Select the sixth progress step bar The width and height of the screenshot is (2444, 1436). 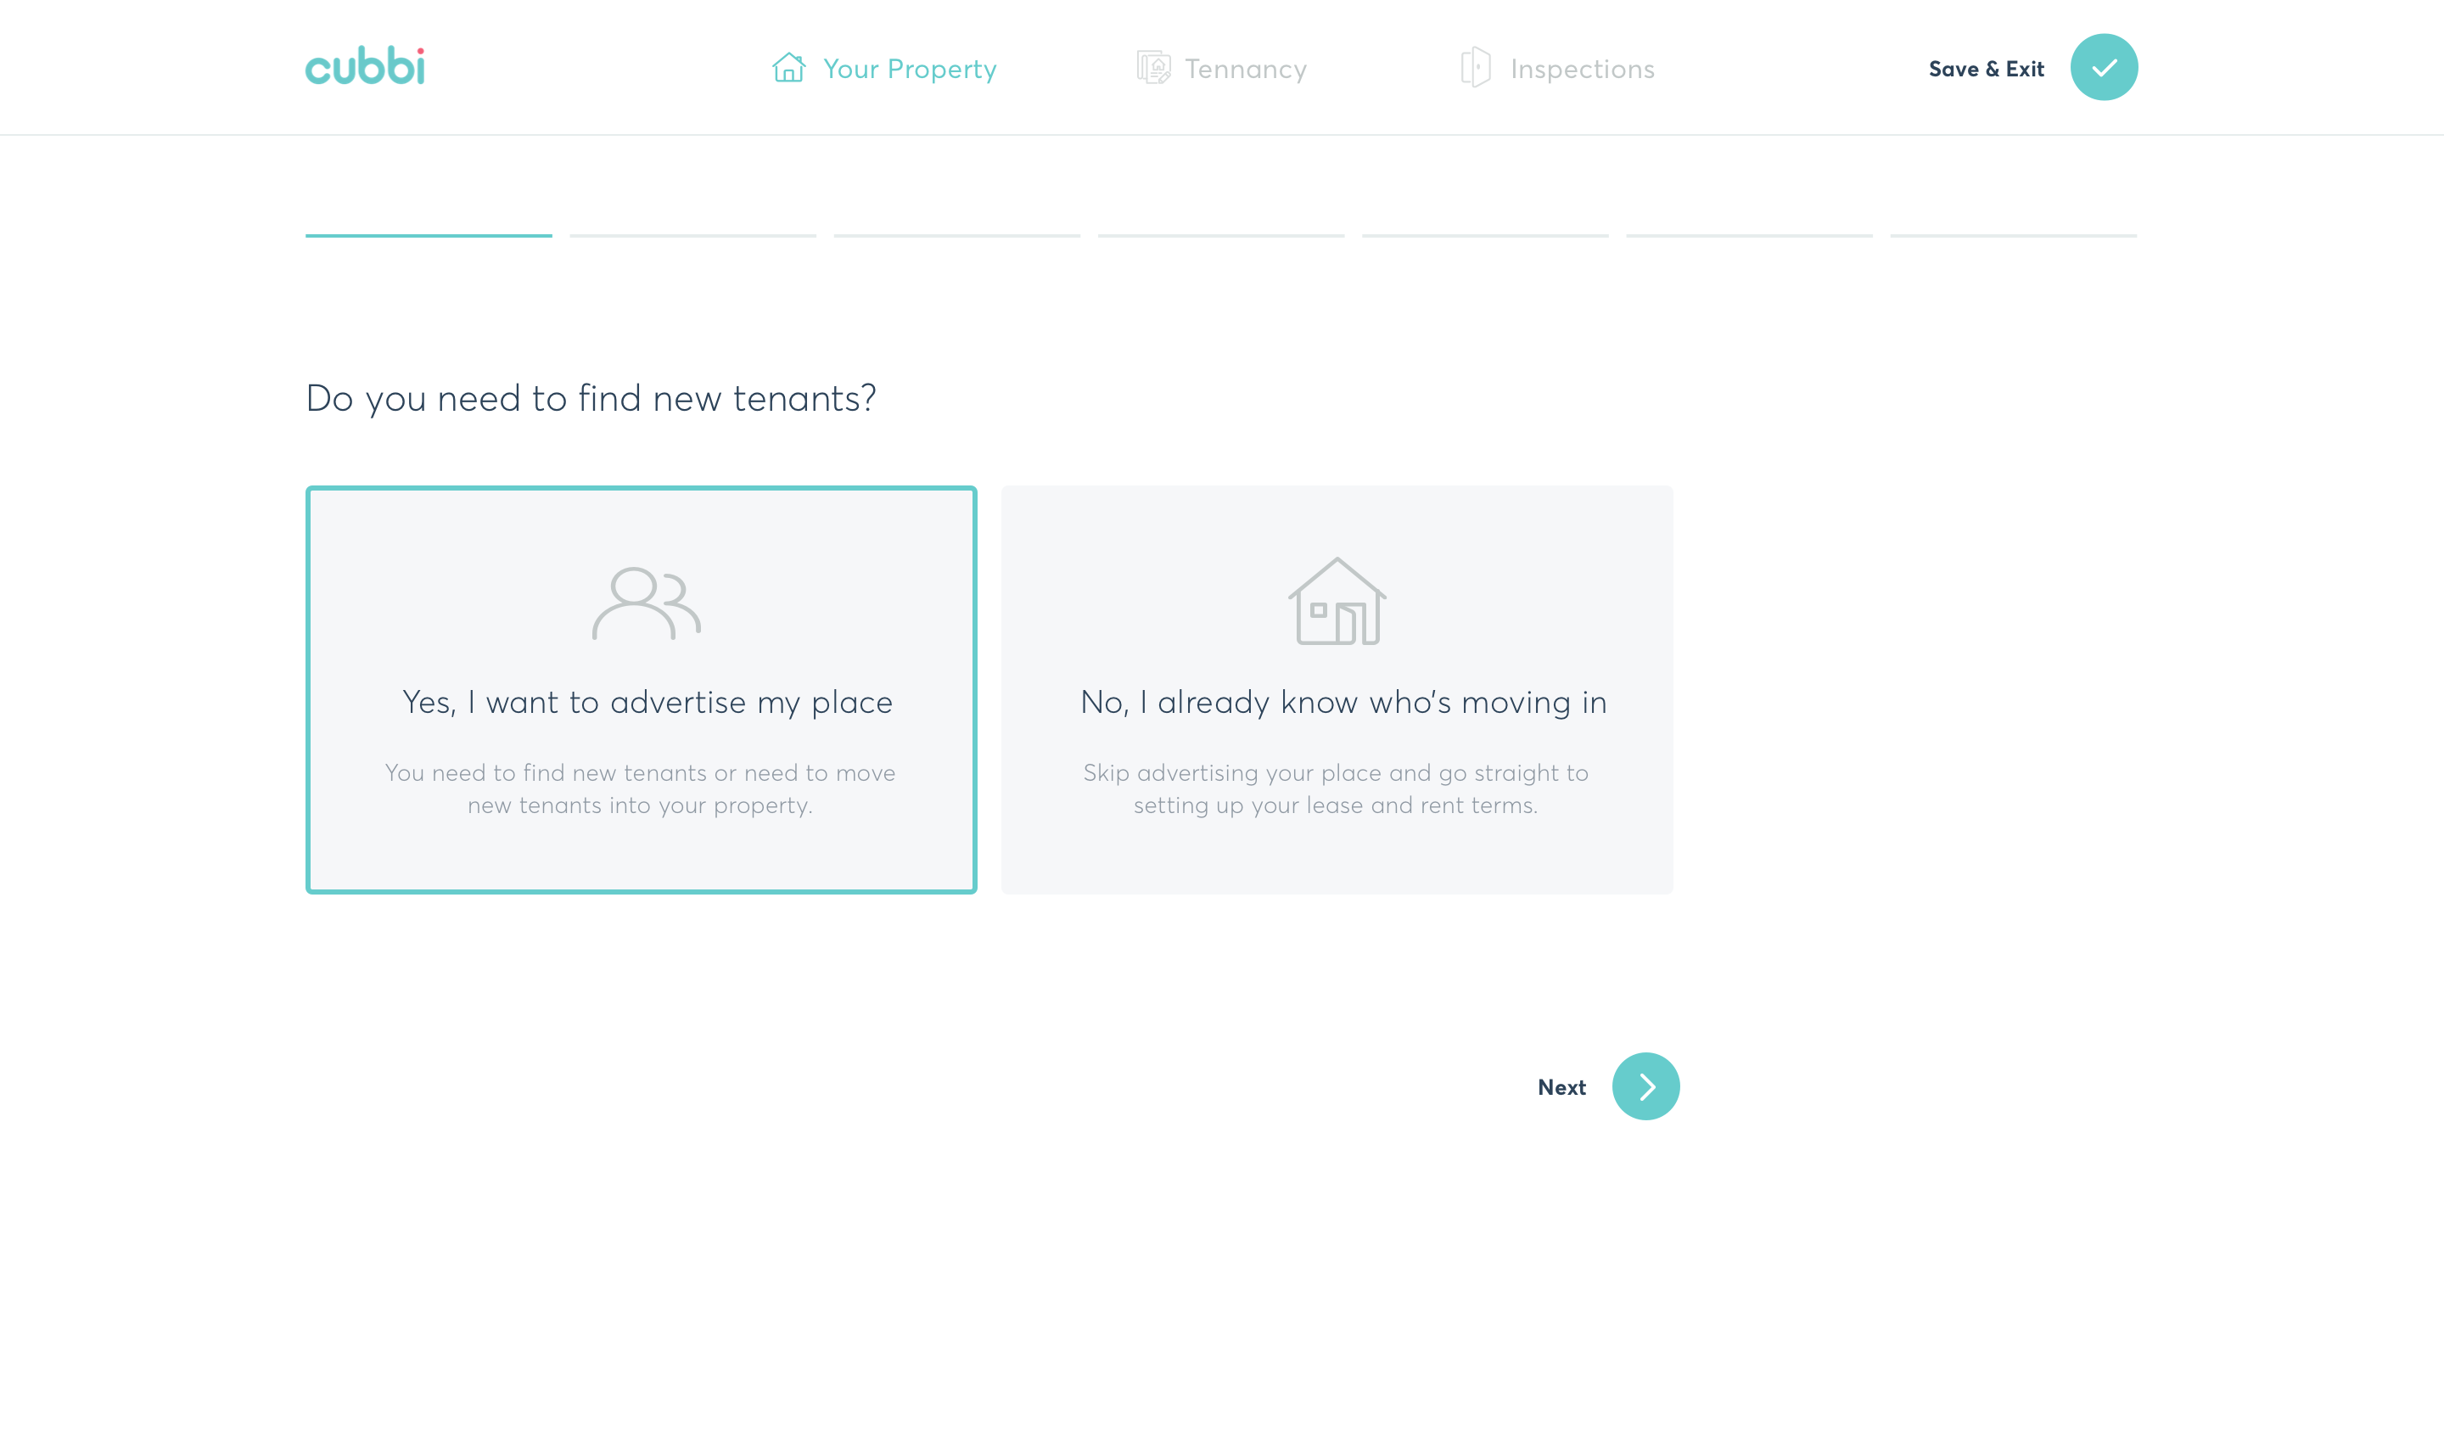pos(1750,235)
